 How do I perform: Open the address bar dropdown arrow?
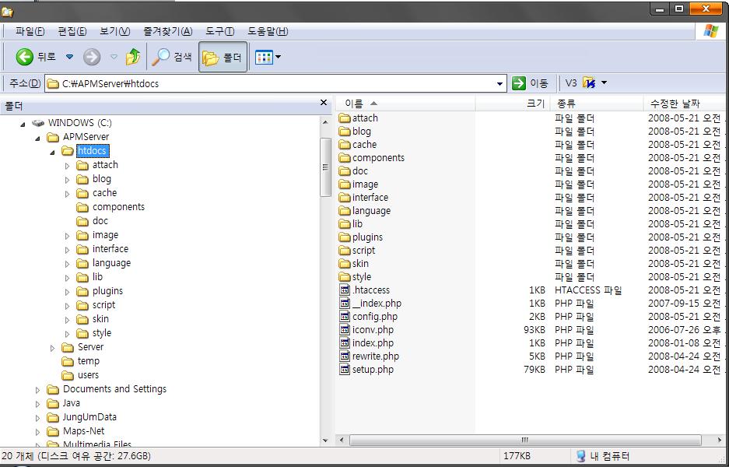click(x=499, y=84)
